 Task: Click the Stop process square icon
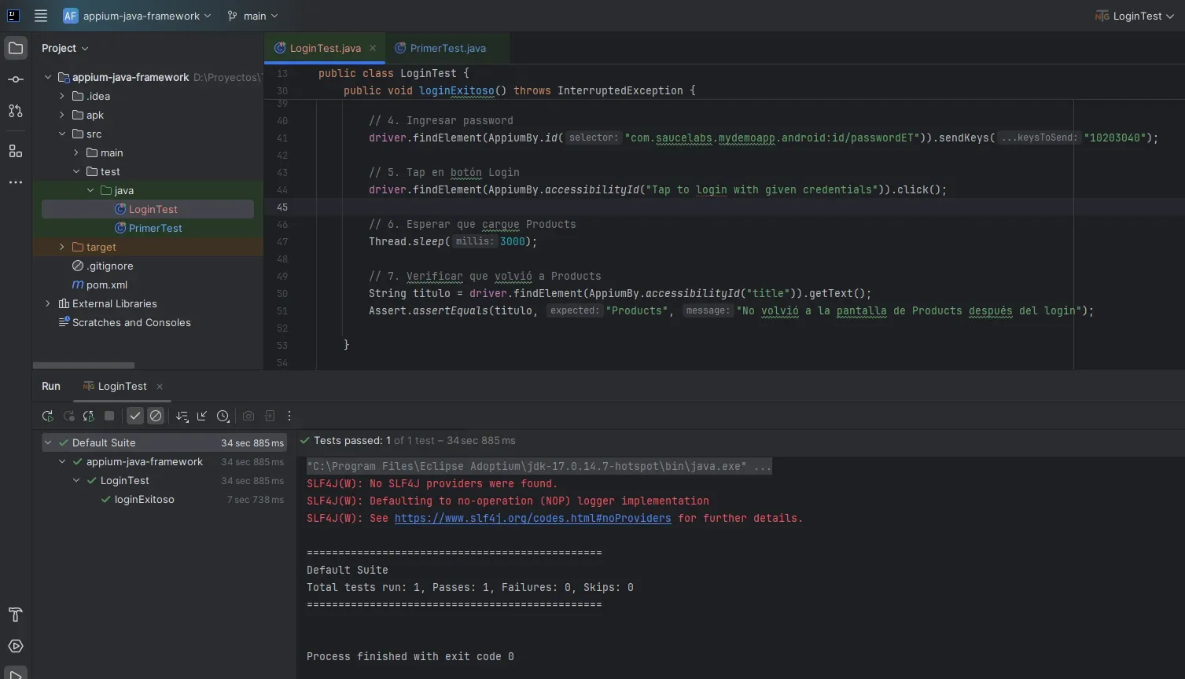109,416
